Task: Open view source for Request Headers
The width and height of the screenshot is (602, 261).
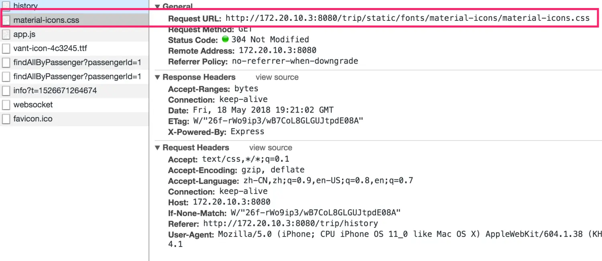Action: pyautogui.click(x=270, y=148)
